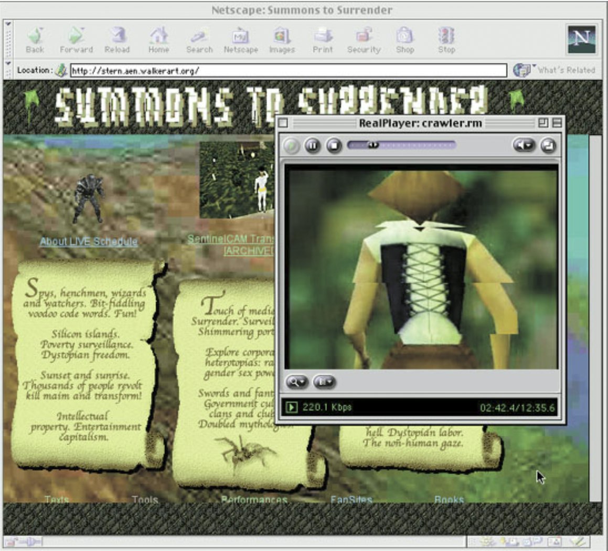608x551 pixels.
Task: Open the Texts link at bottom
Action: [57, 499]
